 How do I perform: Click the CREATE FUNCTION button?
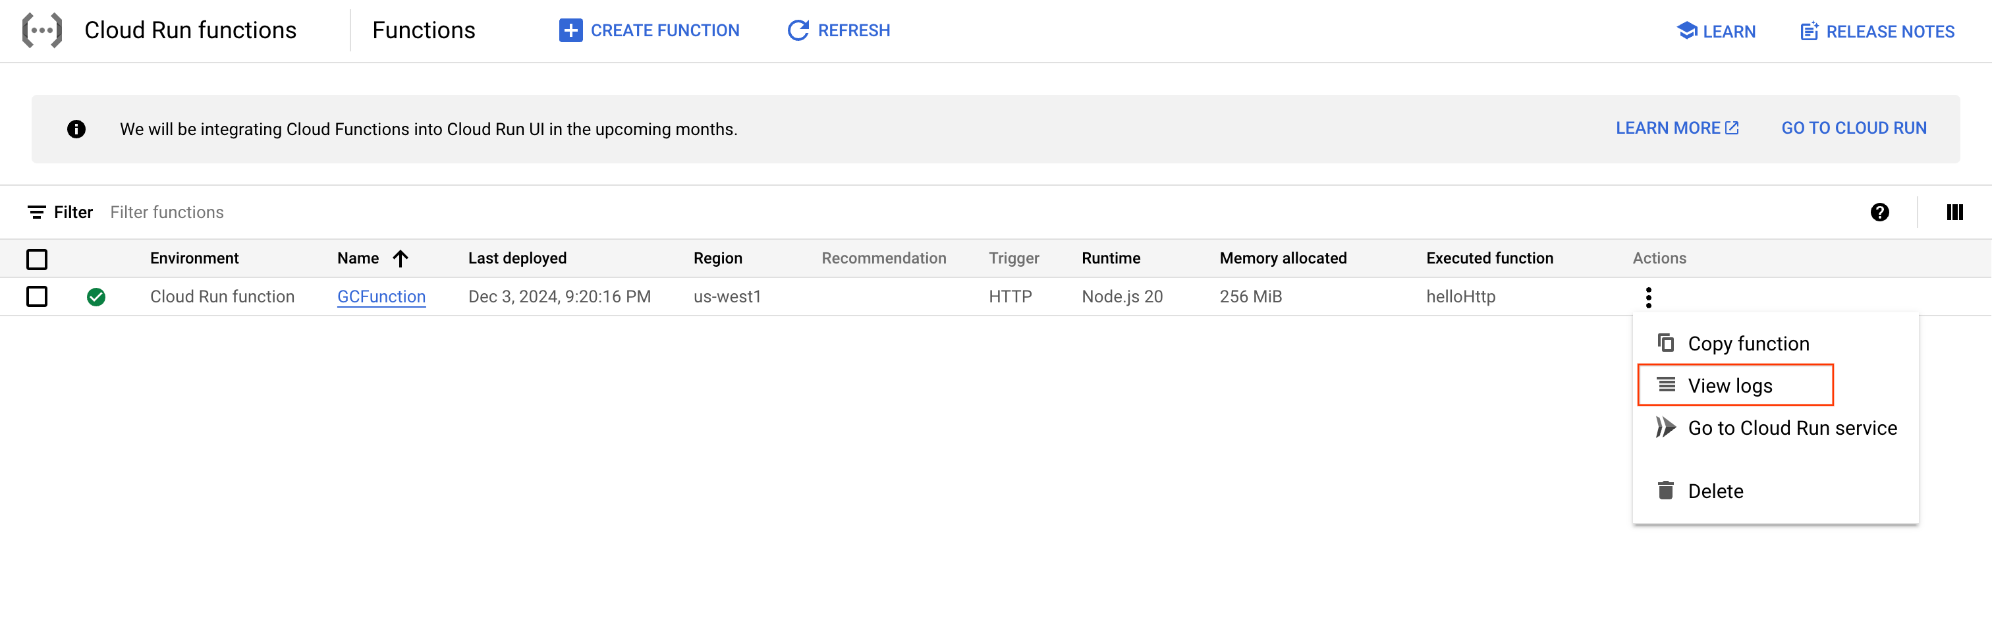(x=649, y=31)
